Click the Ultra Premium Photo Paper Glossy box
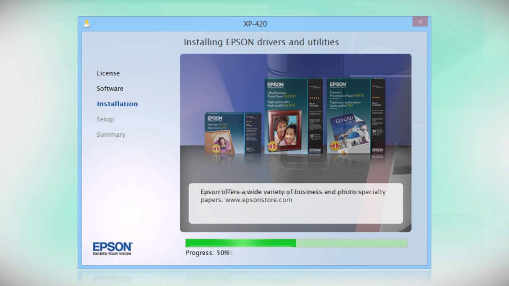Viewport: 509px width, 286px height. coord(294,116)
